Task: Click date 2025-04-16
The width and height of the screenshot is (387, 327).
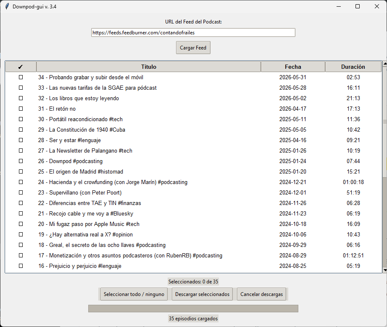Action: click(293, 140)
